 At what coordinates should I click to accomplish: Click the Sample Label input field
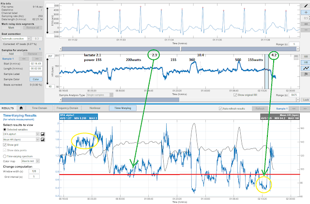[36, 74]
